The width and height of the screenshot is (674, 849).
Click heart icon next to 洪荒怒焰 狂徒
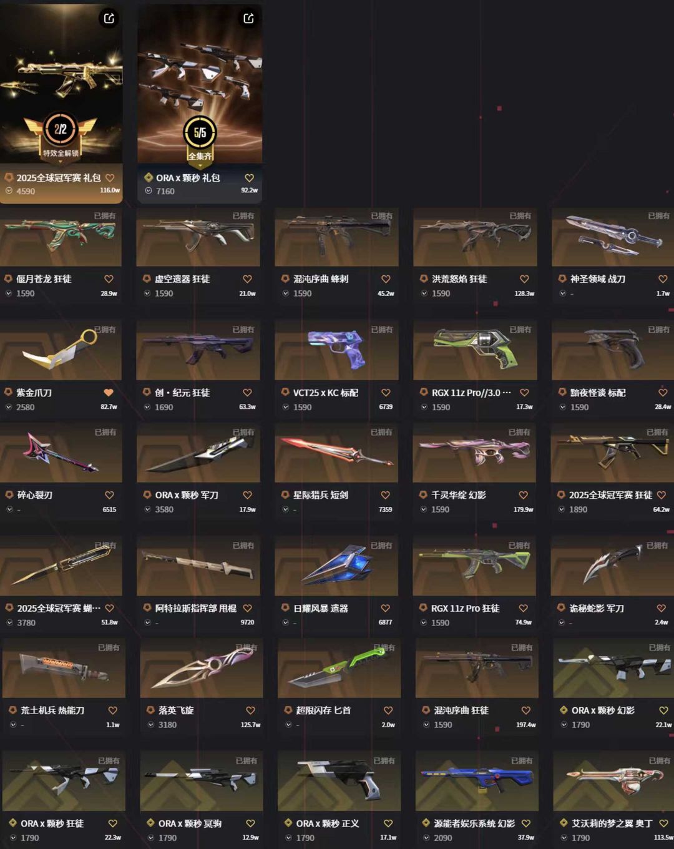pyautogui.click(x=524, y=279)
